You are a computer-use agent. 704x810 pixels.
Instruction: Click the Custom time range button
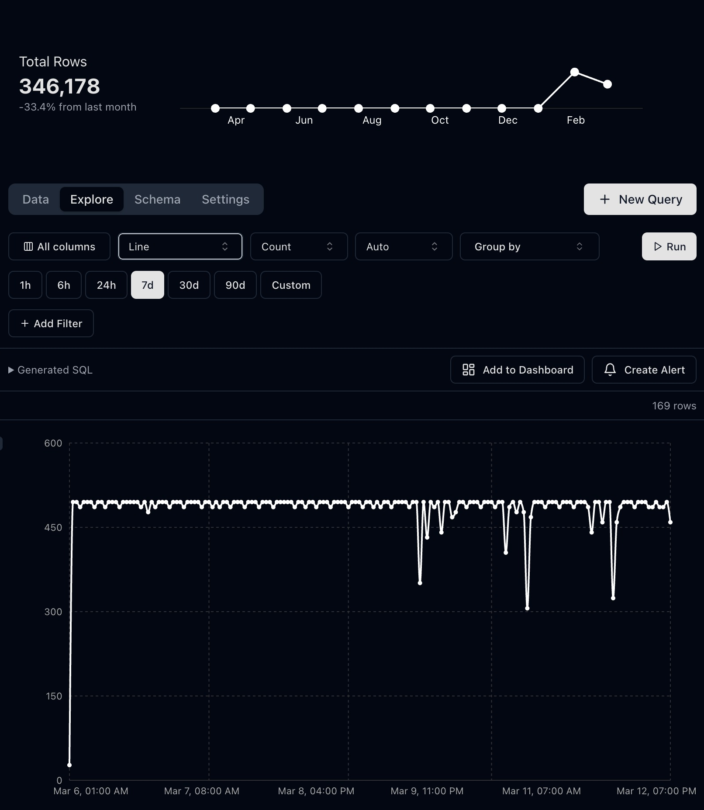pyautogui.click(x=291, y=285)
